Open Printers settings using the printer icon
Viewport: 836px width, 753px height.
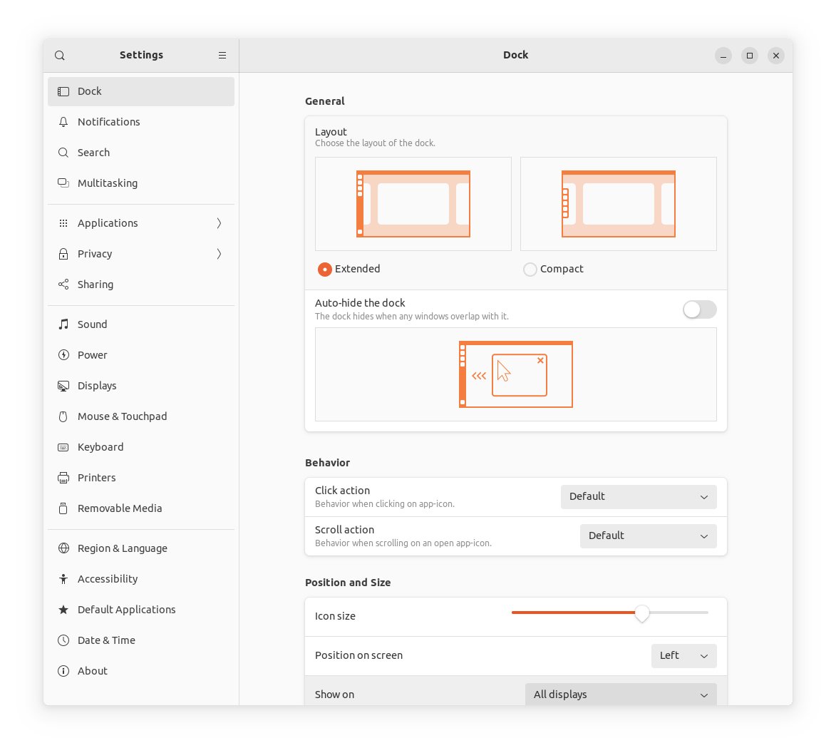pyautogui.click(x=63, y=477)
